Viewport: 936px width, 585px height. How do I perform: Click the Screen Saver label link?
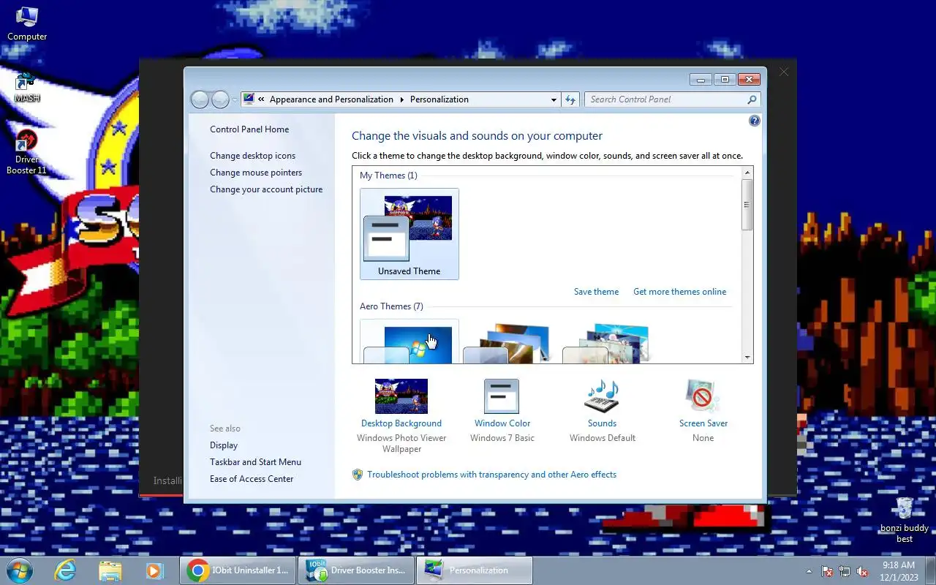tap(703, 423)
